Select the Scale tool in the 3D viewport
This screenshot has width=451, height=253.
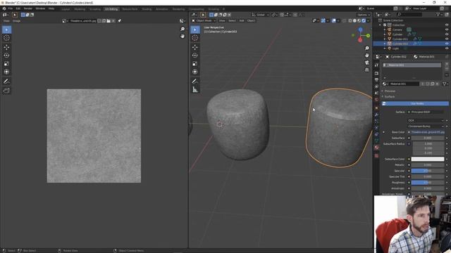tap(195, 64)
